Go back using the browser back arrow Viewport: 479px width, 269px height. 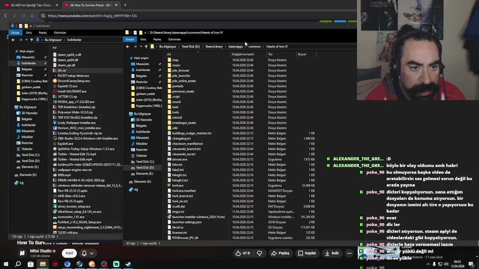pos(5,16)
